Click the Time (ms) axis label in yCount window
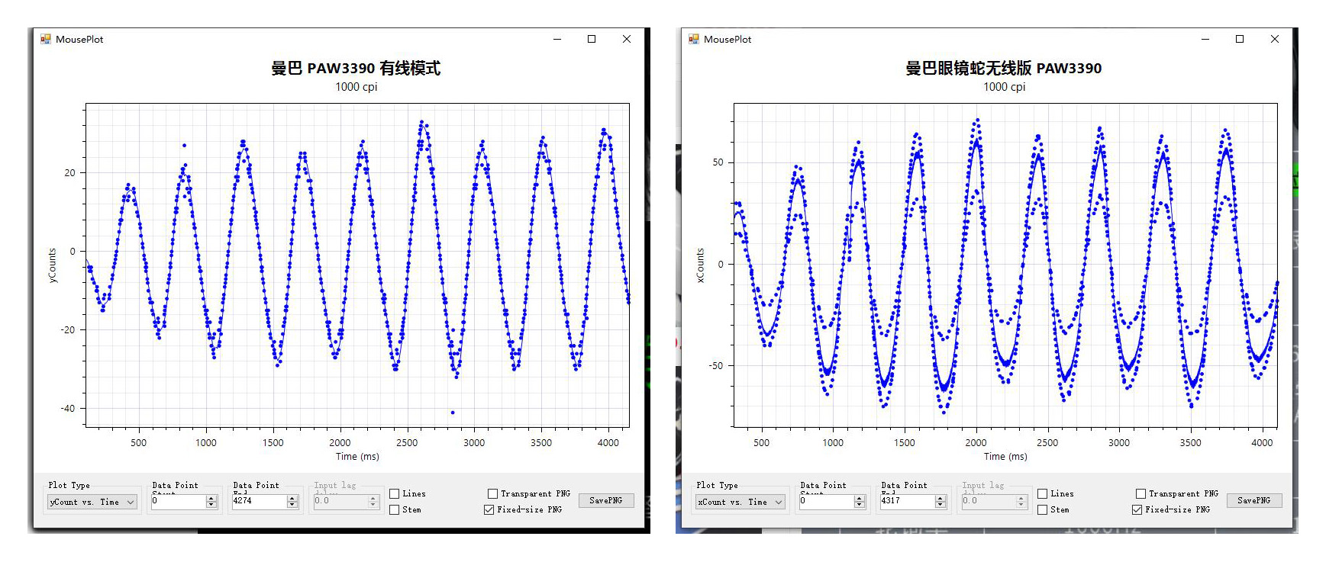Image resolution: width=1326 pixels, height=562 pixels. pos(357,457)
